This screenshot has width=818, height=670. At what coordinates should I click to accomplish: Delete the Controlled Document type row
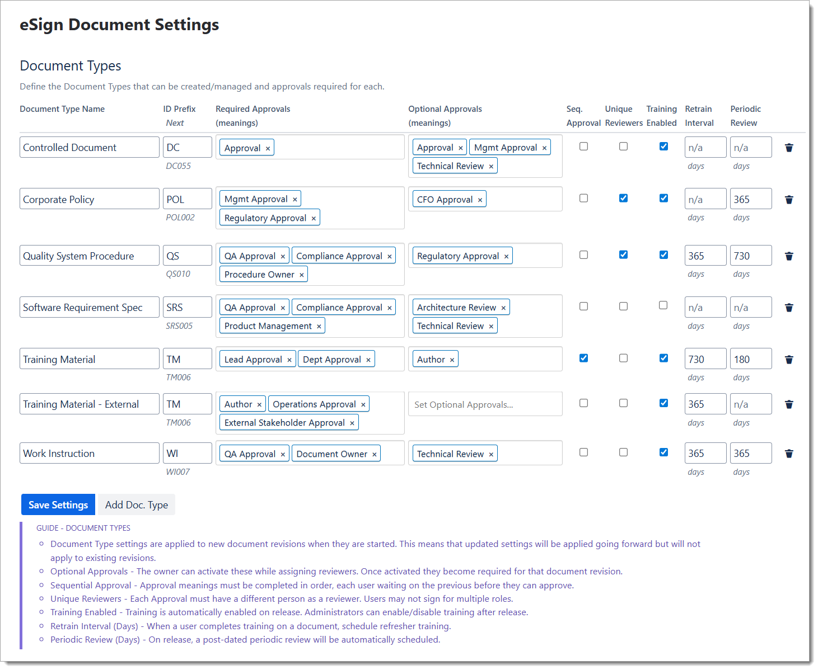789,148
